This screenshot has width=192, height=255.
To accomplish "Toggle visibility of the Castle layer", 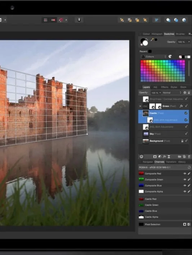I will 186,113.
